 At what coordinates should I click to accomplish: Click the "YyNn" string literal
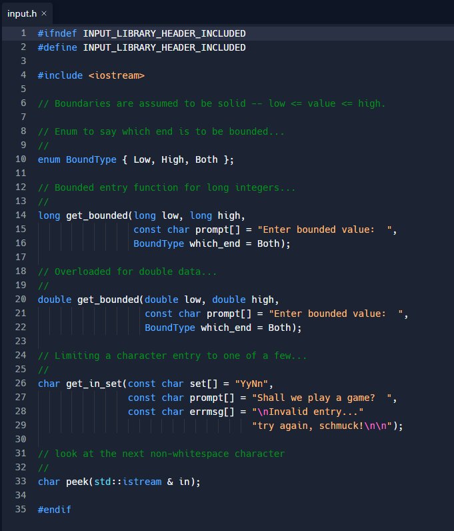[x=251, y=384]
